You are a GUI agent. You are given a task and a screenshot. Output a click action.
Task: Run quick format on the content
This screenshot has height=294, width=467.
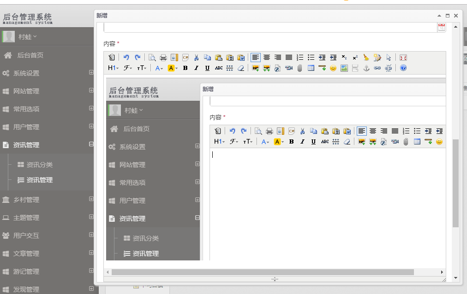coord(377,58)
